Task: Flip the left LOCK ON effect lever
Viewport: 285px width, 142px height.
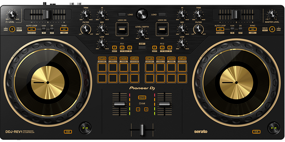Action: point(122,29)
